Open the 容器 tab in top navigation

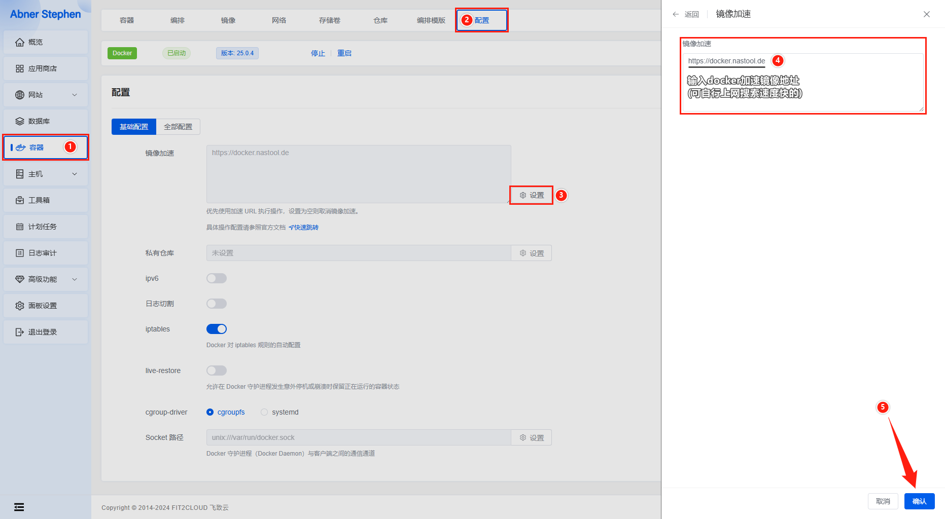pyautogui.click(x=127, y=20)
